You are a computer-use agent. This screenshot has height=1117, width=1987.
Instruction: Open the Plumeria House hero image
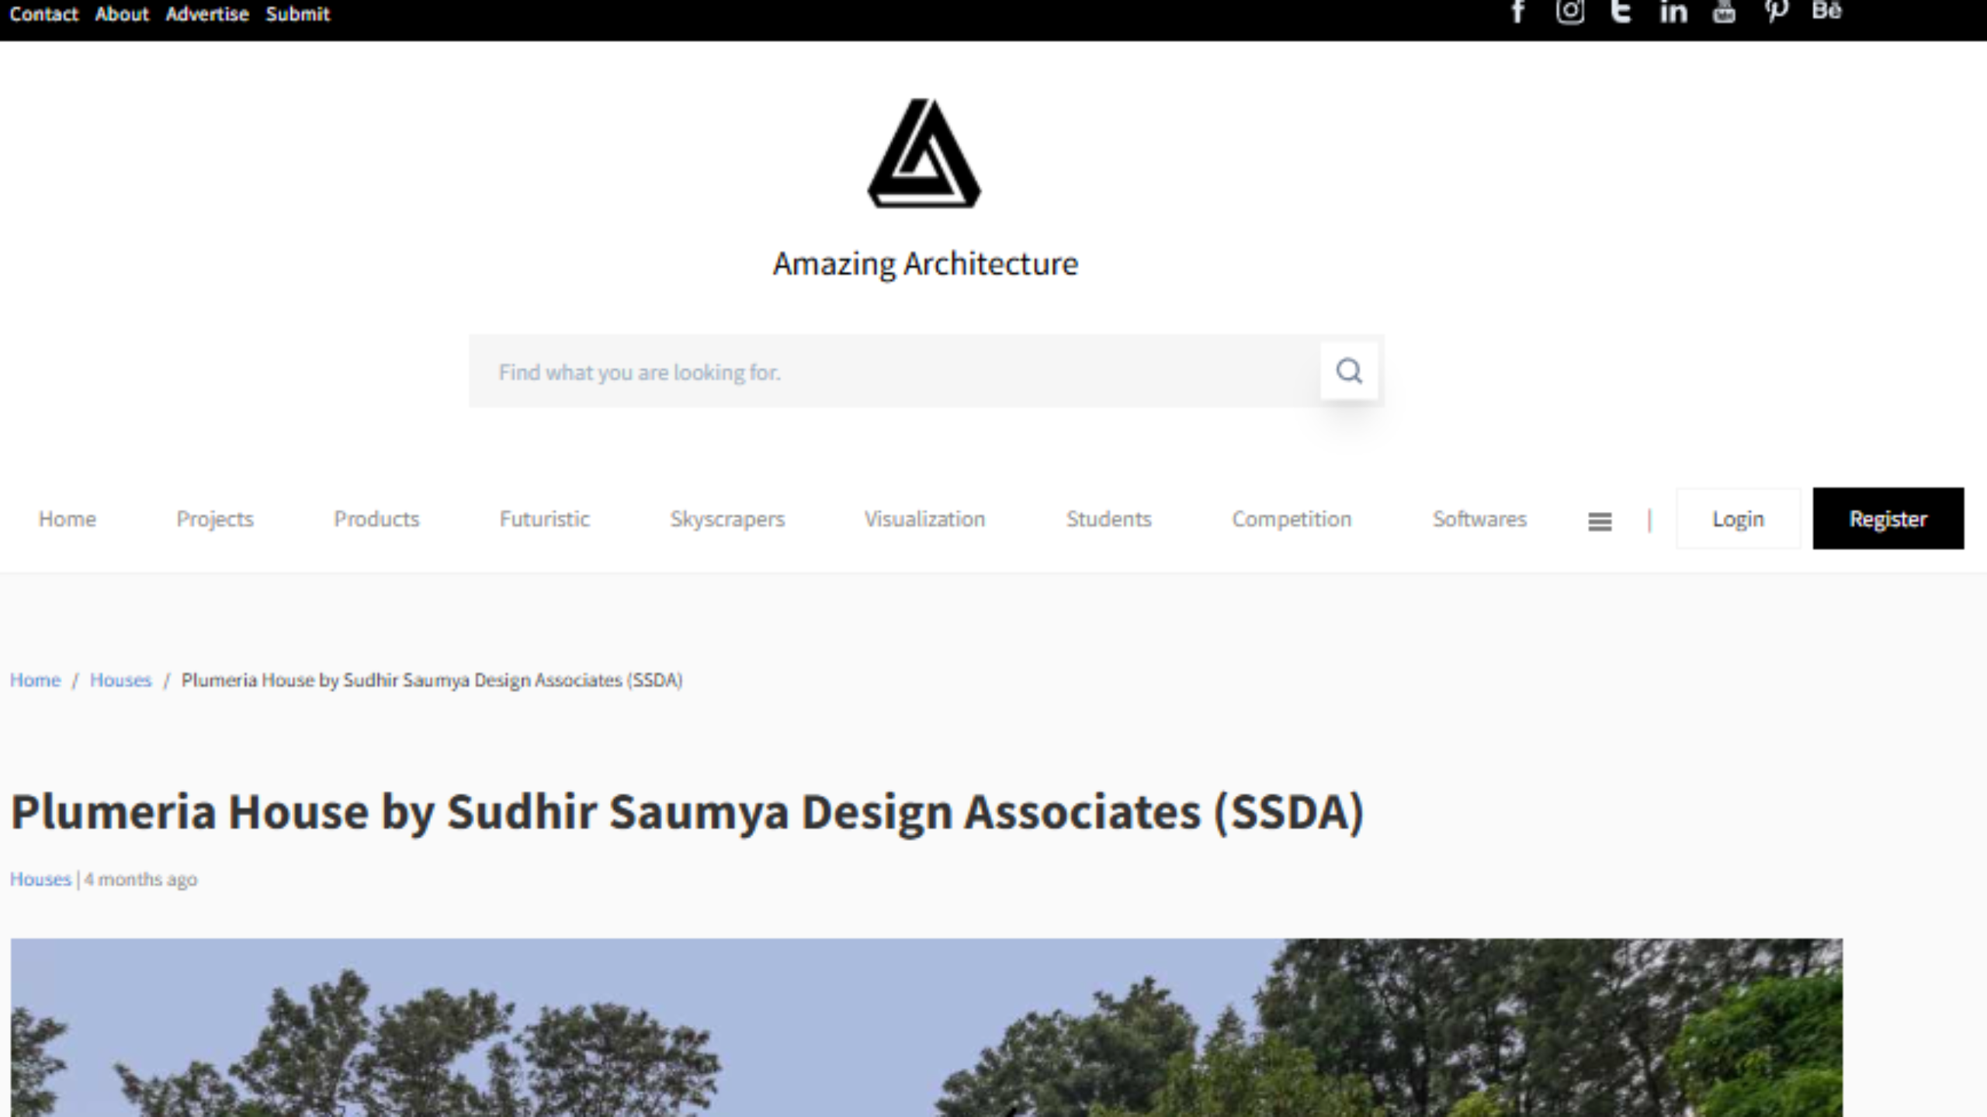click(x=926, y=1028)
